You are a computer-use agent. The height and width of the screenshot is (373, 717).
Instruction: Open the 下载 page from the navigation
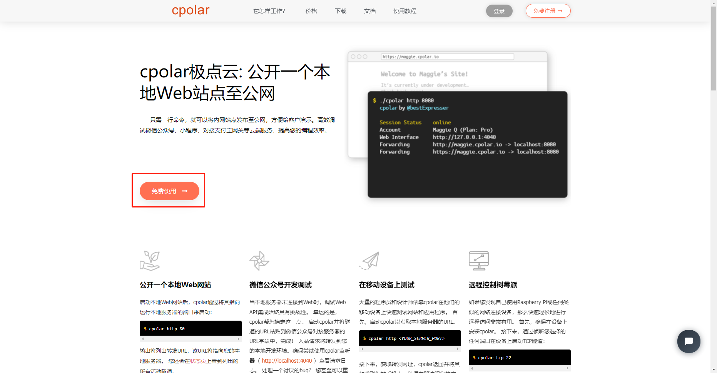340,11
